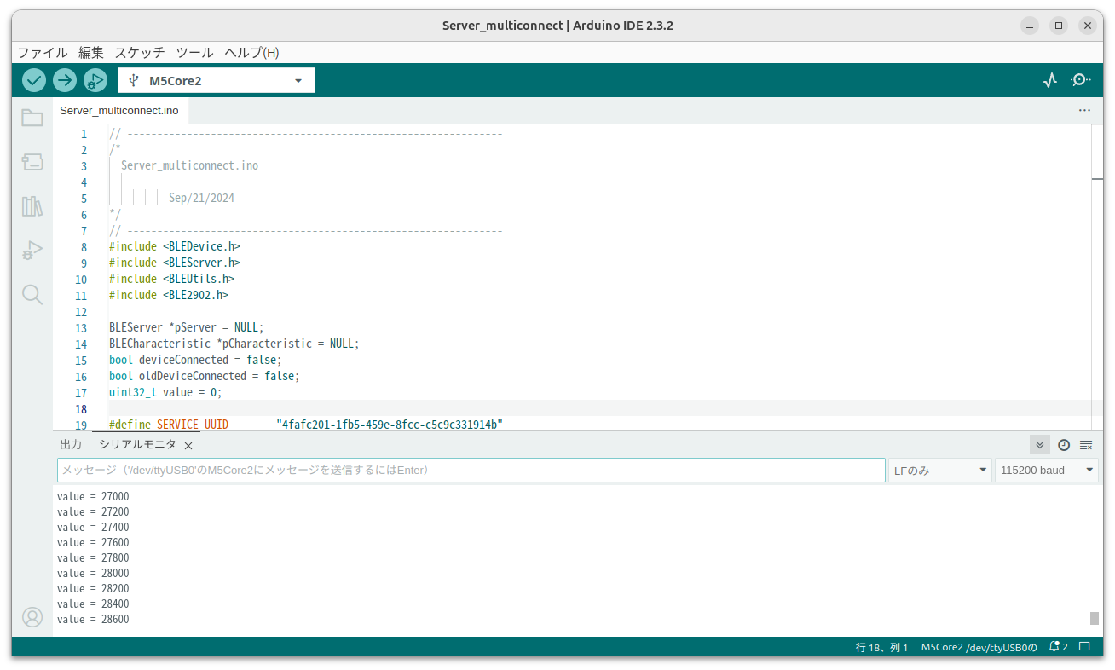Image resolution: width=1115 pixels, height=670 pixels.
Task: Click the #include <BLEServer.h> line
Action: point(175,263)
